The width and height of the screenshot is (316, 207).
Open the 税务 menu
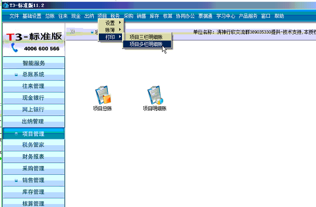[x=115, y=16]
